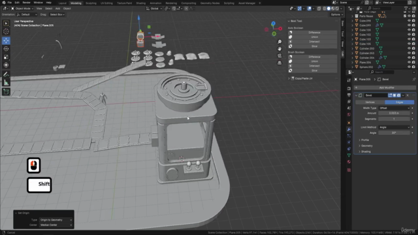Toggle Bevel modifier viewport display

click(394, 95)
